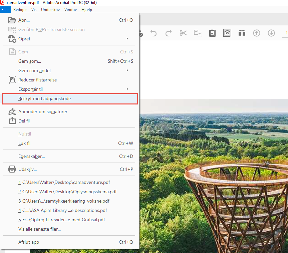The width and height of the screenshot is (288, 253).
Task: Click the Udskriv printer icon
Action: pyautogui.click(x=12, y=169)
